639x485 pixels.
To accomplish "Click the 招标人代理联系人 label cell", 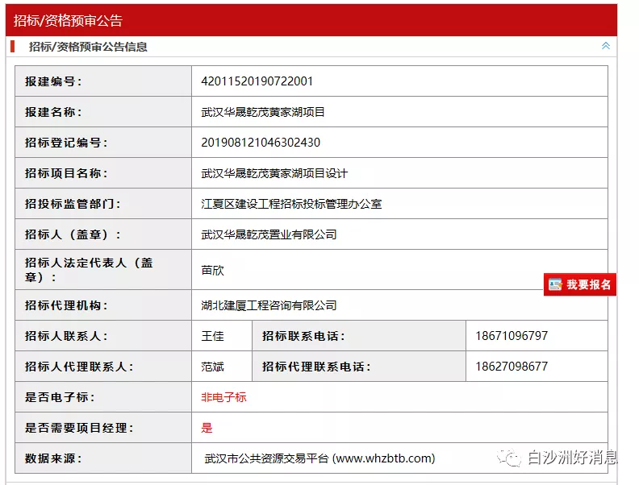I will pos(103,367).
